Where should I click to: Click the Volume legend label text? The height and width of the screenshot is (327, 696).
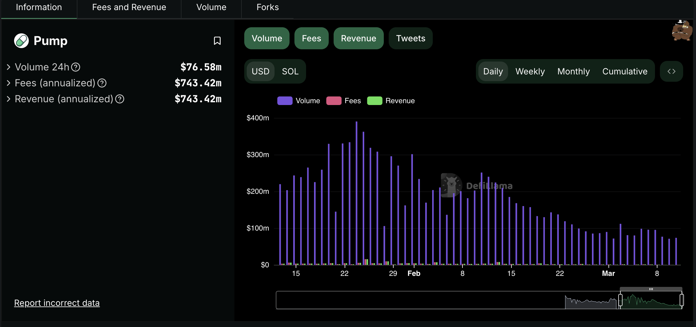[x=308, y=101]
